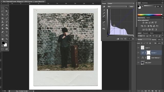Screen dimensions: 164x92
Task: Select the History Brush tool
Action: pos(7,22)
